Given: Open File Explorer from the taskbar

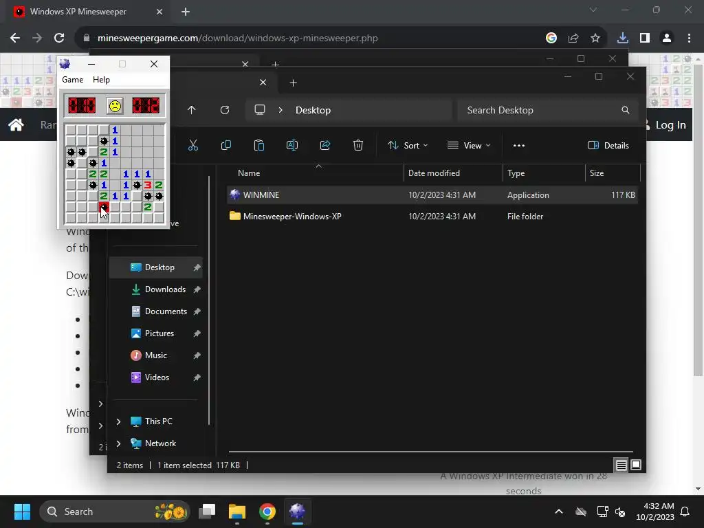Looking at the screenshot, I should [237, 511].
